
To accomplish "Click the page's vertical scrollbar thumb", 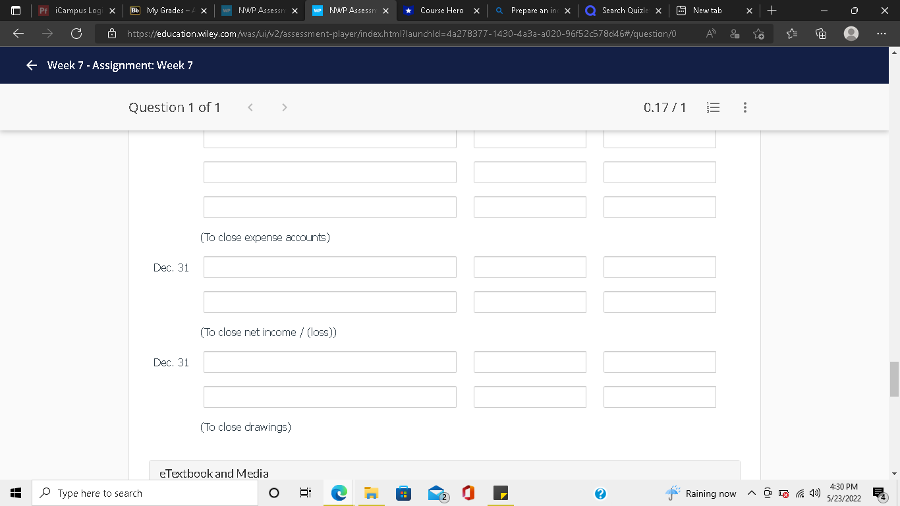I will coord(894,379).
